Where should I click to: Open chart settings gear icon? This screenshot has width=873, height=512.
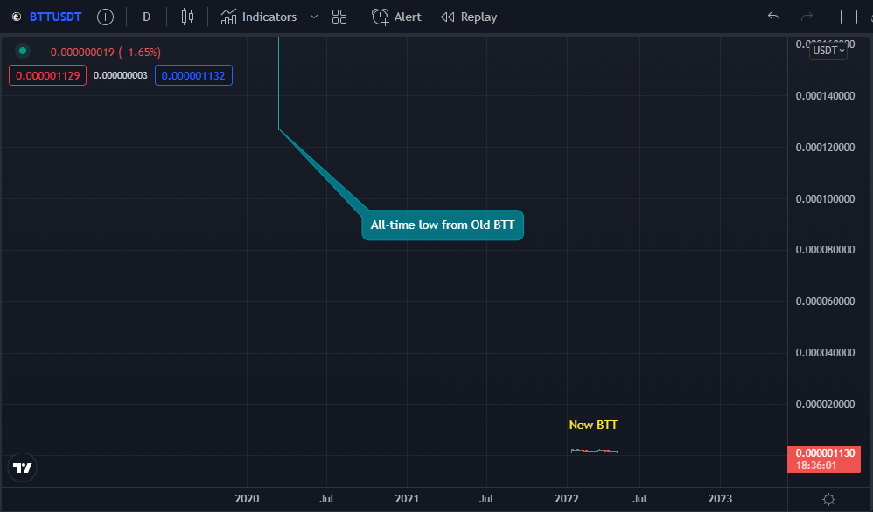click(x=828, y=499)
